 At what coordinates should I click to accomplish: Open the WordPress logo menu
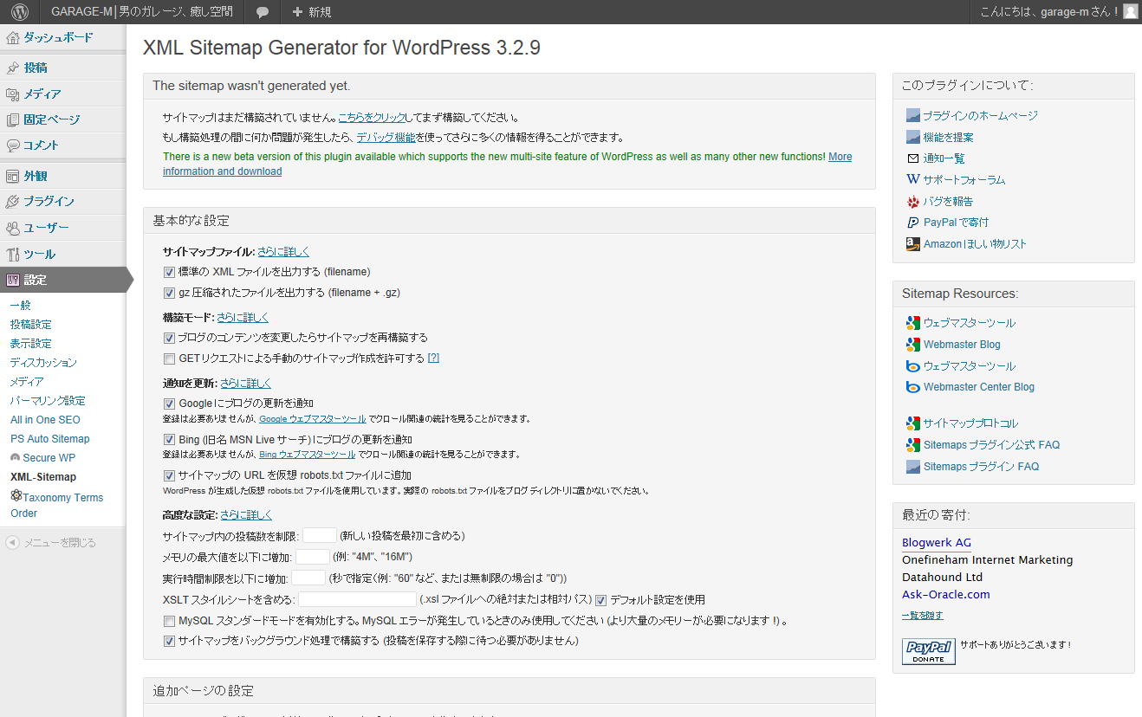(x=19, y=12)
